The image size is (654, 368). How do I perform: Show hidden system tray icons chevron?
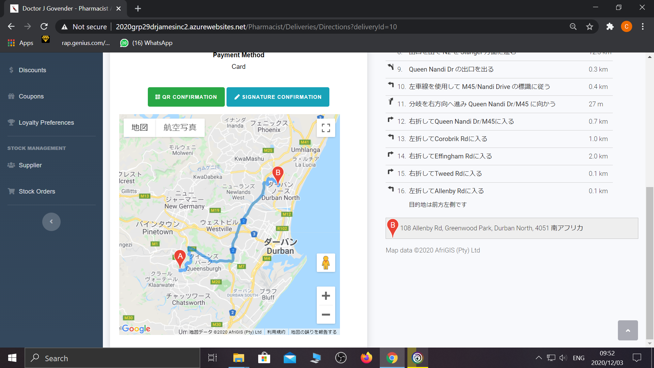(x=539, y=358)
